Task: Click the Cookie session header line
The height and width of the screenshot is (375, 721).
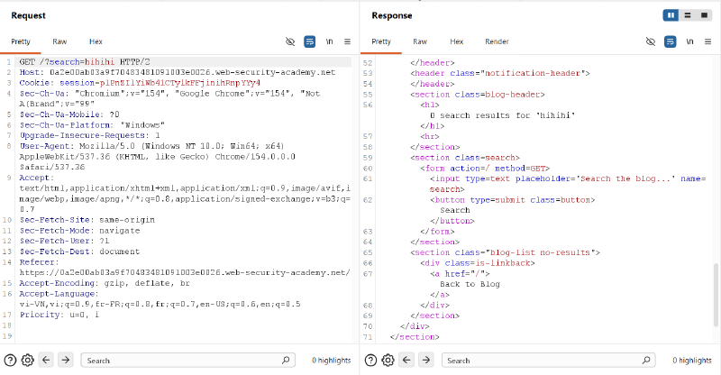Action: click(x=140, y=83)
